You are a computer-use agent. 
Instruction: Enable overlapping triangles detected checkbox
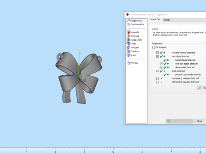[158, 78]
